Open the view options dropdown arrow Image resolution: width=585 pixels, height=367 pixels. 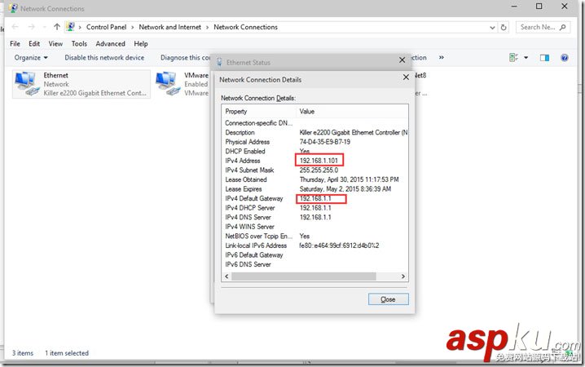click(526, 57)
